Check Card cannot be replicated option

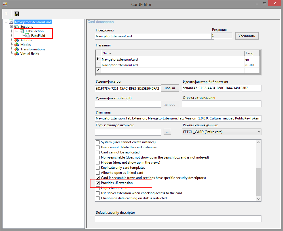click(x=98, y=152)
